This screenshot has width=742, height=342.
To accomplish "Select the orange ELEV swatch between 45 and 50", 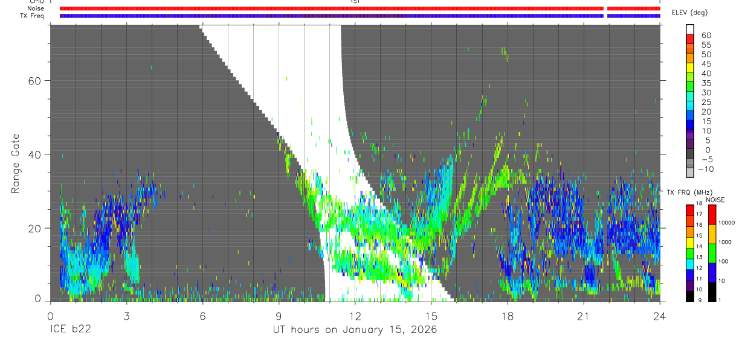I will point(690,59).
